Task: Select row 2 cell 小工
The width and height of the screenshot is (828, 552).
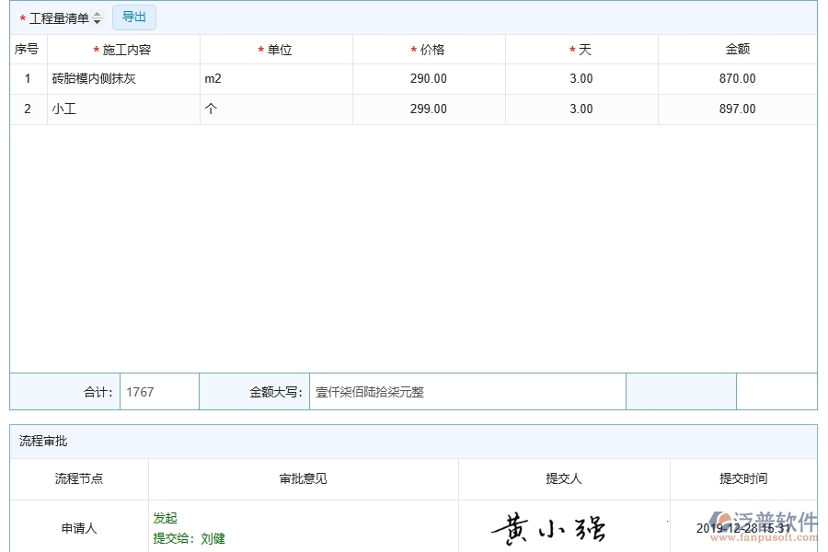Action: click(x=64, y=109)
